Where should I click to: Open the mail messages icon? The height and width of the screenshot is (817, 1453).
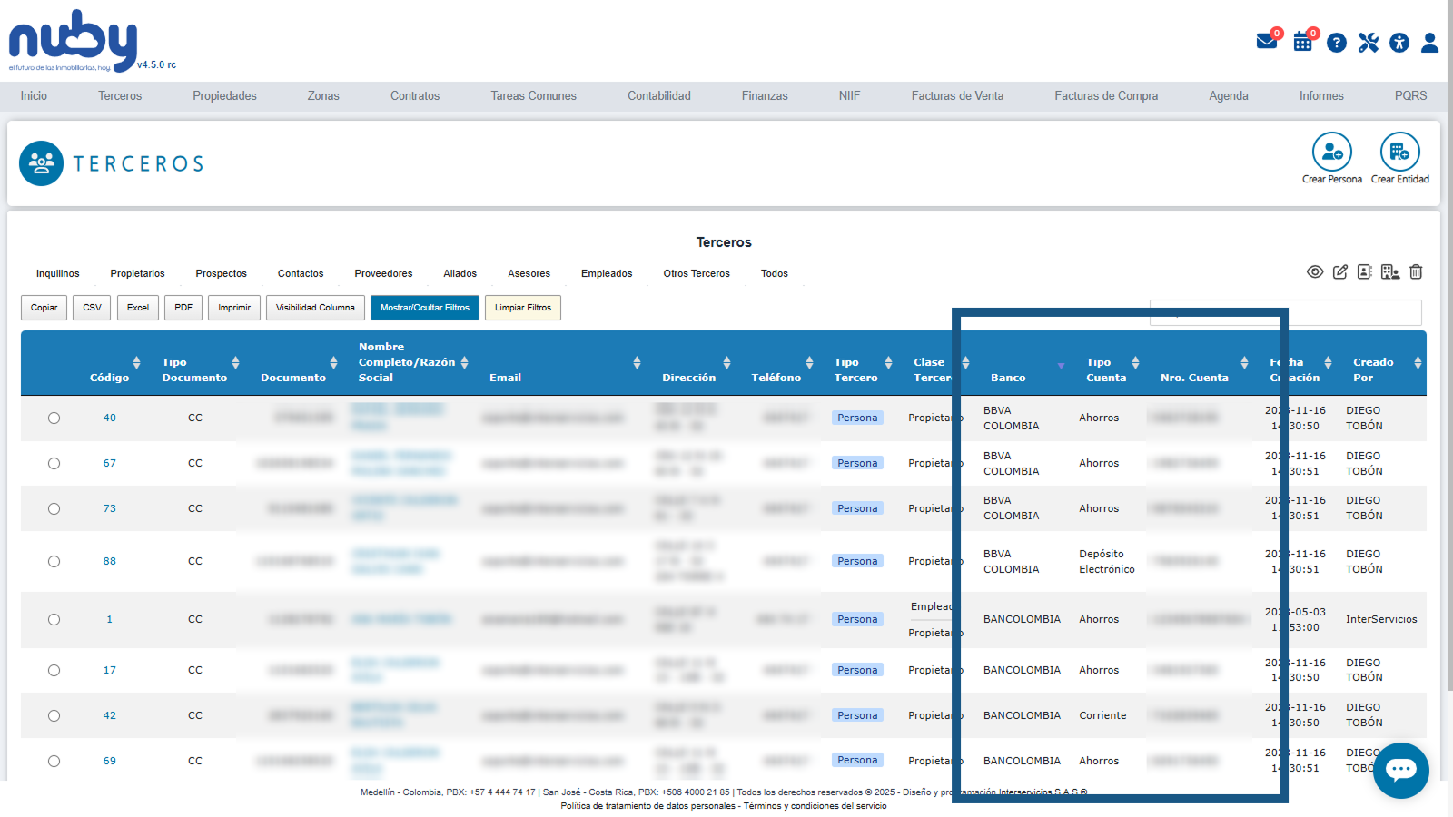point(1266,42)
